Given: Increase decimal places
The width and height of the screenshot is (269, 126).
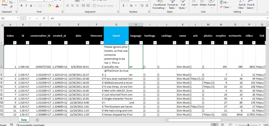Looking at the screenshot, I should [x=142, y=6].
